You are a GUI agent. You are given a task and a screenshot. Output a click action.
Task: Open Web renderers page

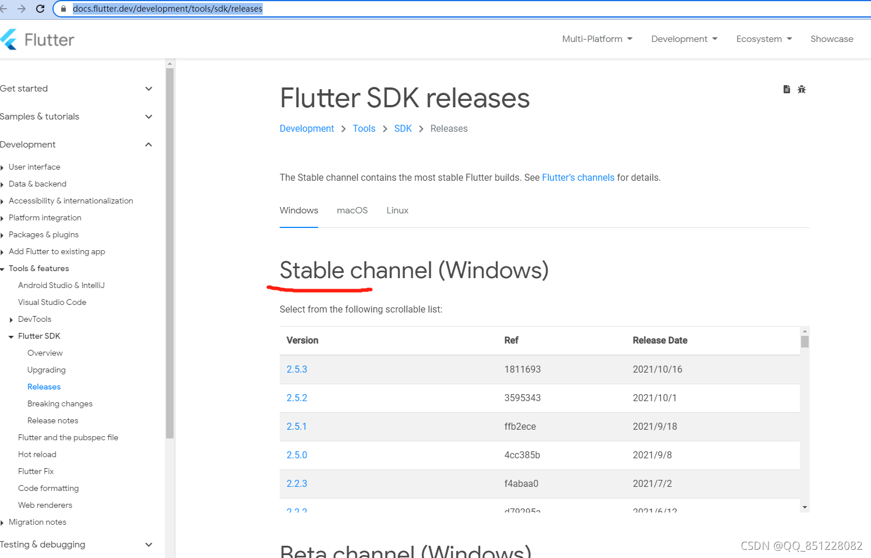[45, 505]
